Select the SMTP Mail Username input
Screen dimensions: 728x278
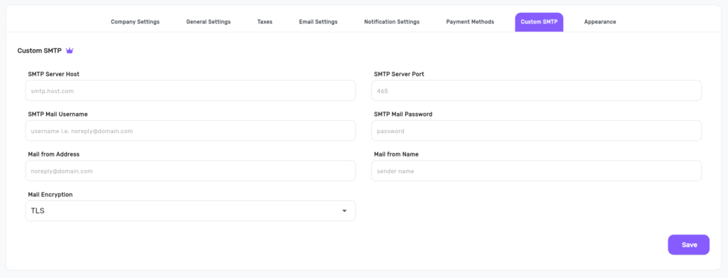[x=191, y=131]
